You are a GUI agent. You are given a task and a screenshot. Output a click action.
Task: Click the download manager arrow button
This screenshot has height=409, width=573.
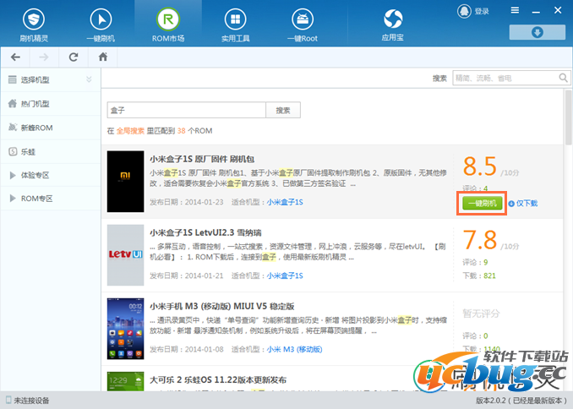(537, 32)
